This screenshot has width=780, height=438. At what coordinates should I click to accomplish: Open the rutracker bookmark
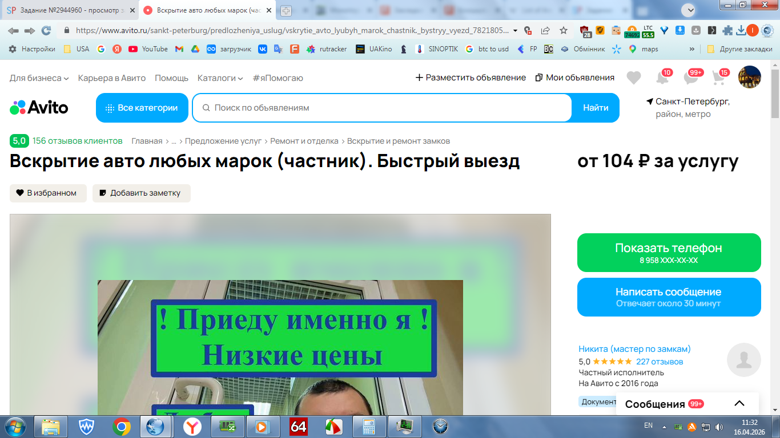click(327, 49)
